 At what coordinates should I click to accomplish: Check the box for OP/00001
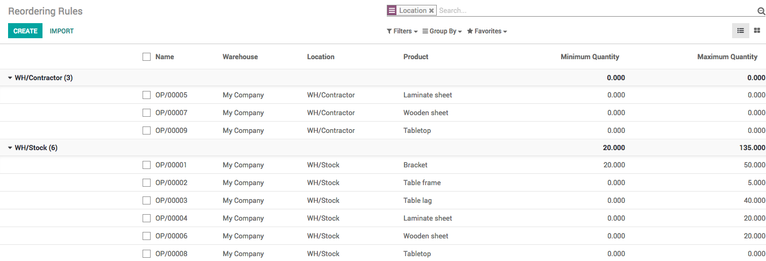pos(146,165)
